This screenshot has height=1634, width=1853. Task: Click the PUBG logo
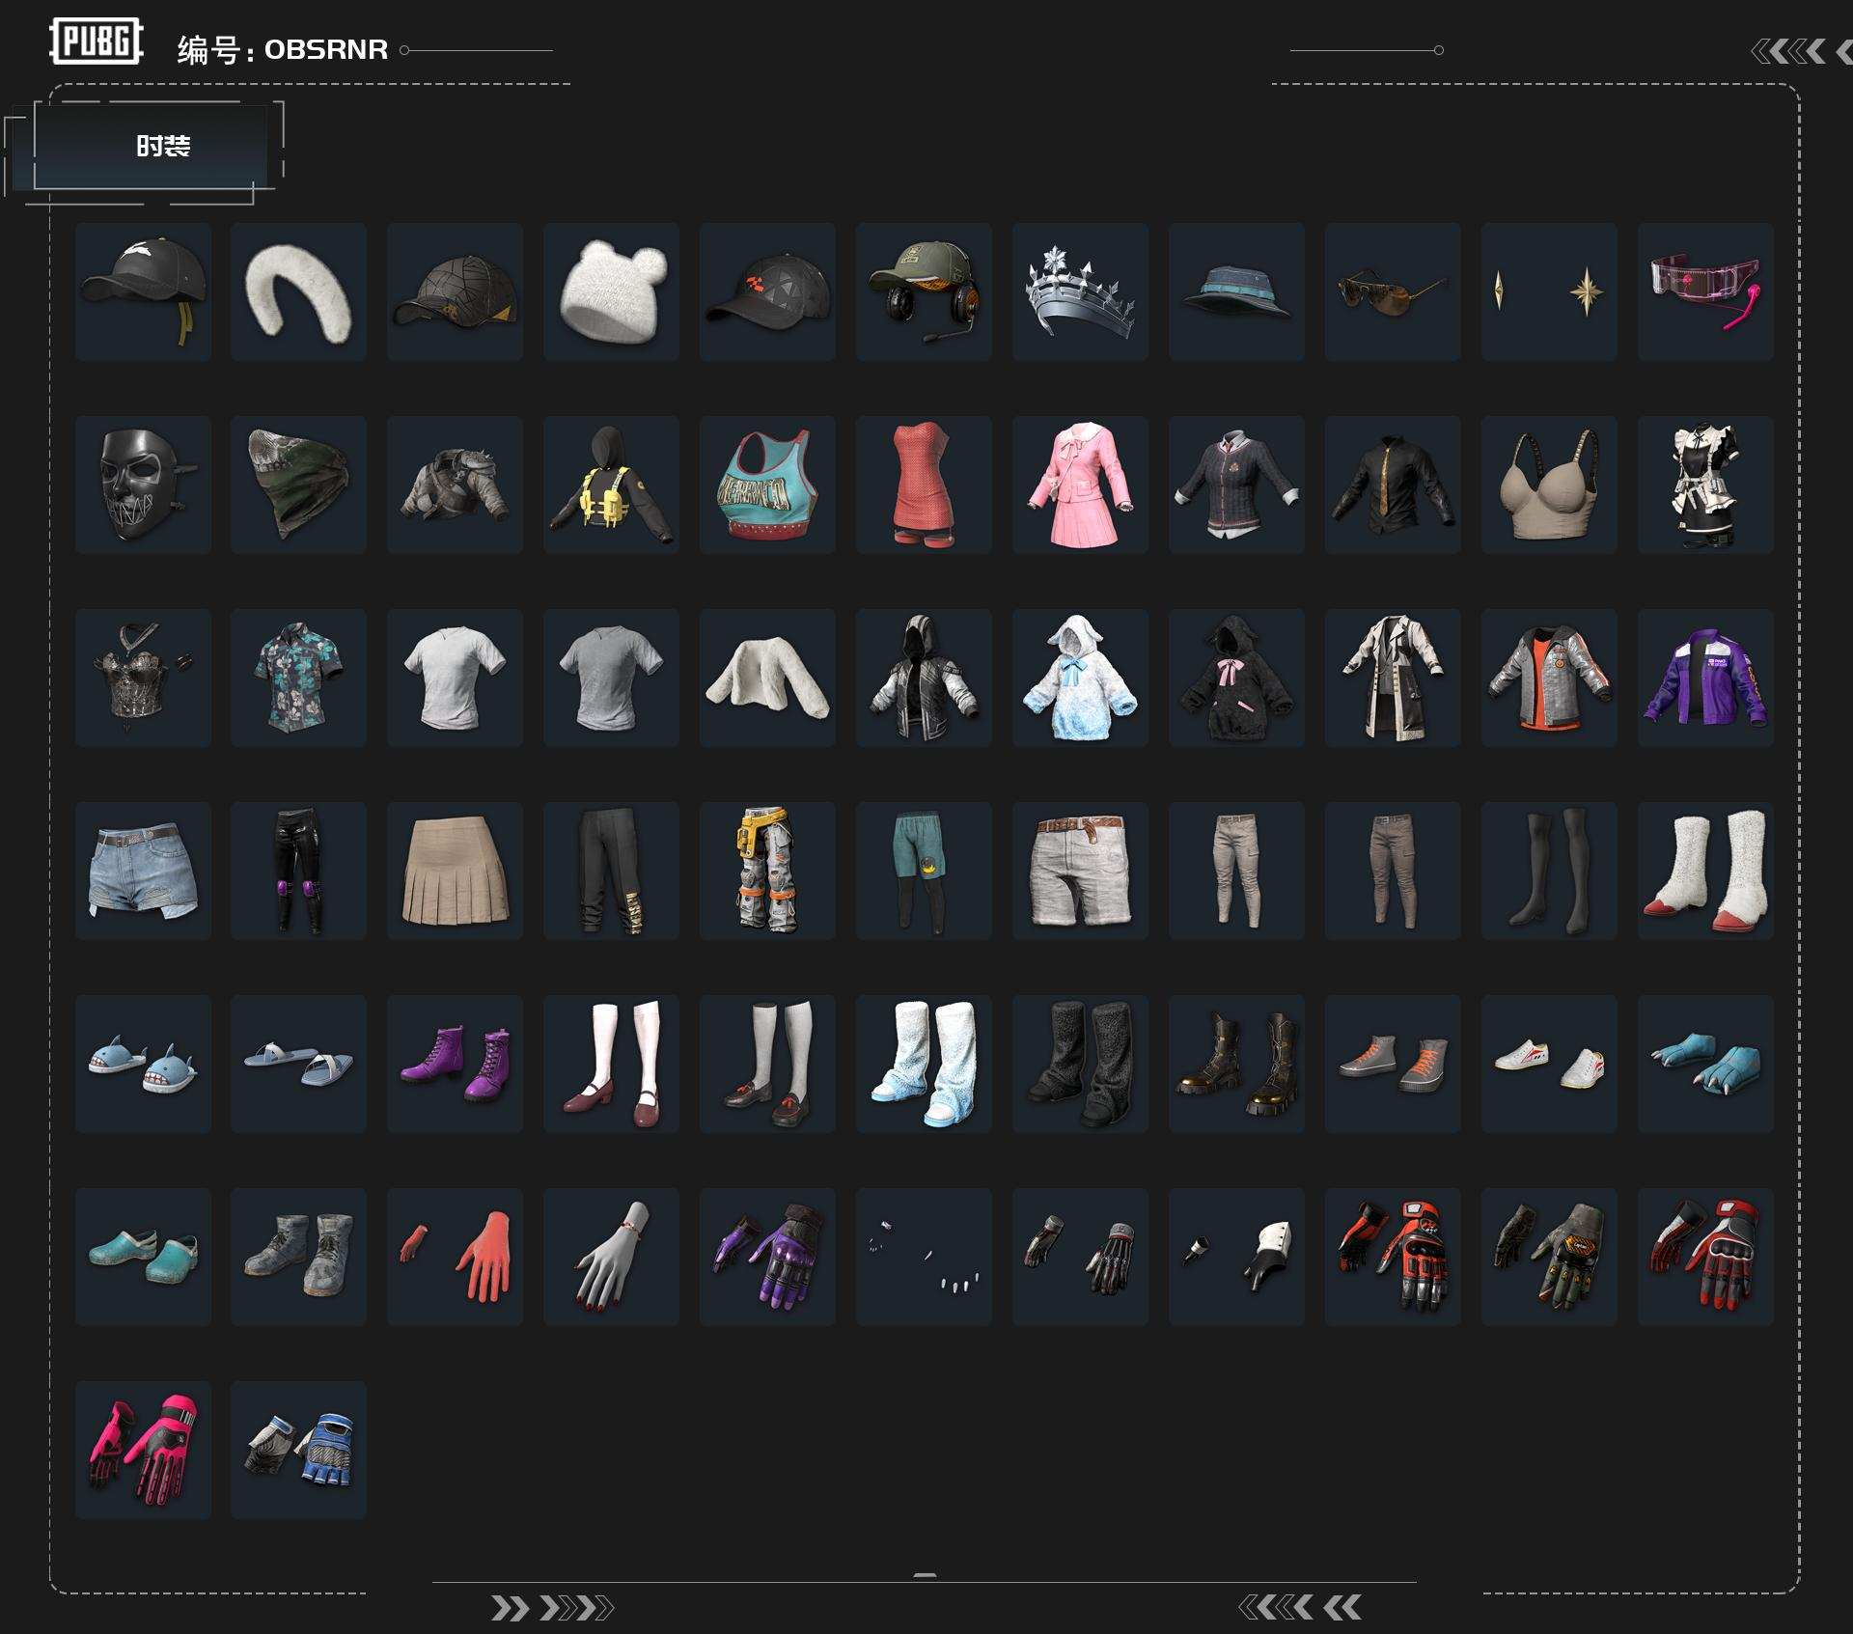97,42
